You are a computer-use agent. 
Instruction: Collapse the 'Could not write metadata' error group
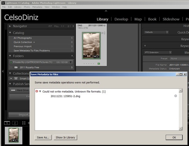click(x=40, y=91)
